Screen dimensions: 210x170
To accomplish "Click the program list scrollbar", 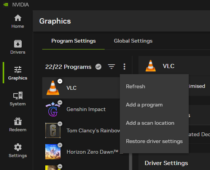I will pyautogui.click(x=130, y=161).
